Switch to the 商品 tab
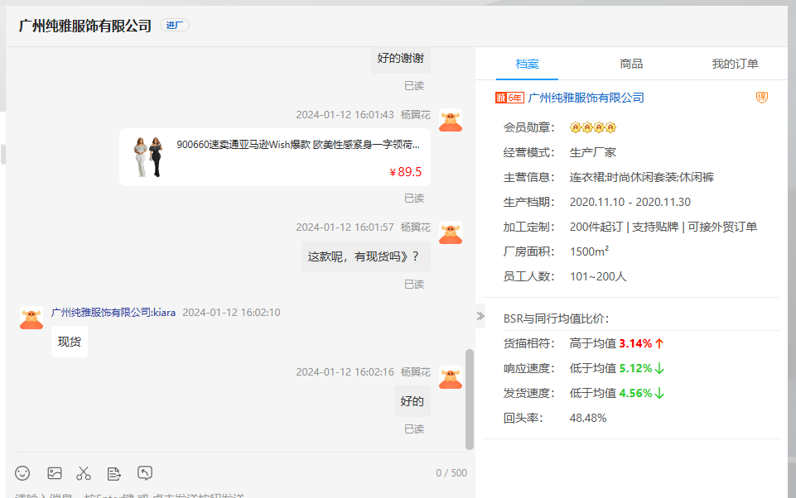Viewport: 796px width, 498px height. click(x=631, y=64)
